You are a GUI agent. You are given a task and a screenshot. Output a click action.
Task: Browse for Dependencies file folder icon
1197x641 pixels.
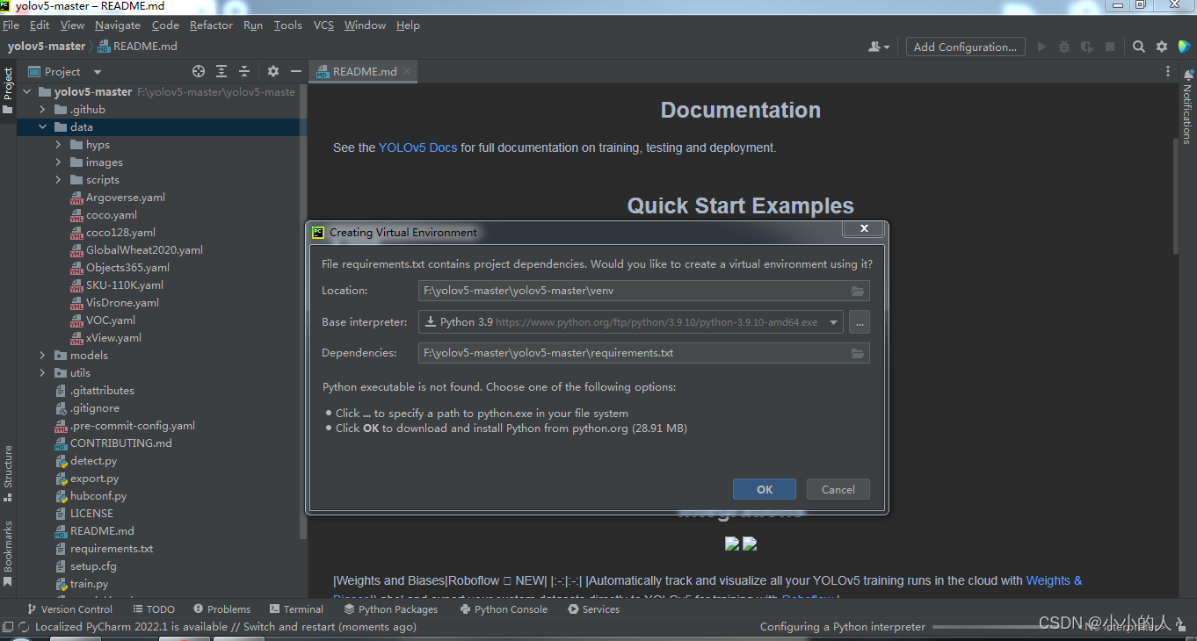point(858,353)
